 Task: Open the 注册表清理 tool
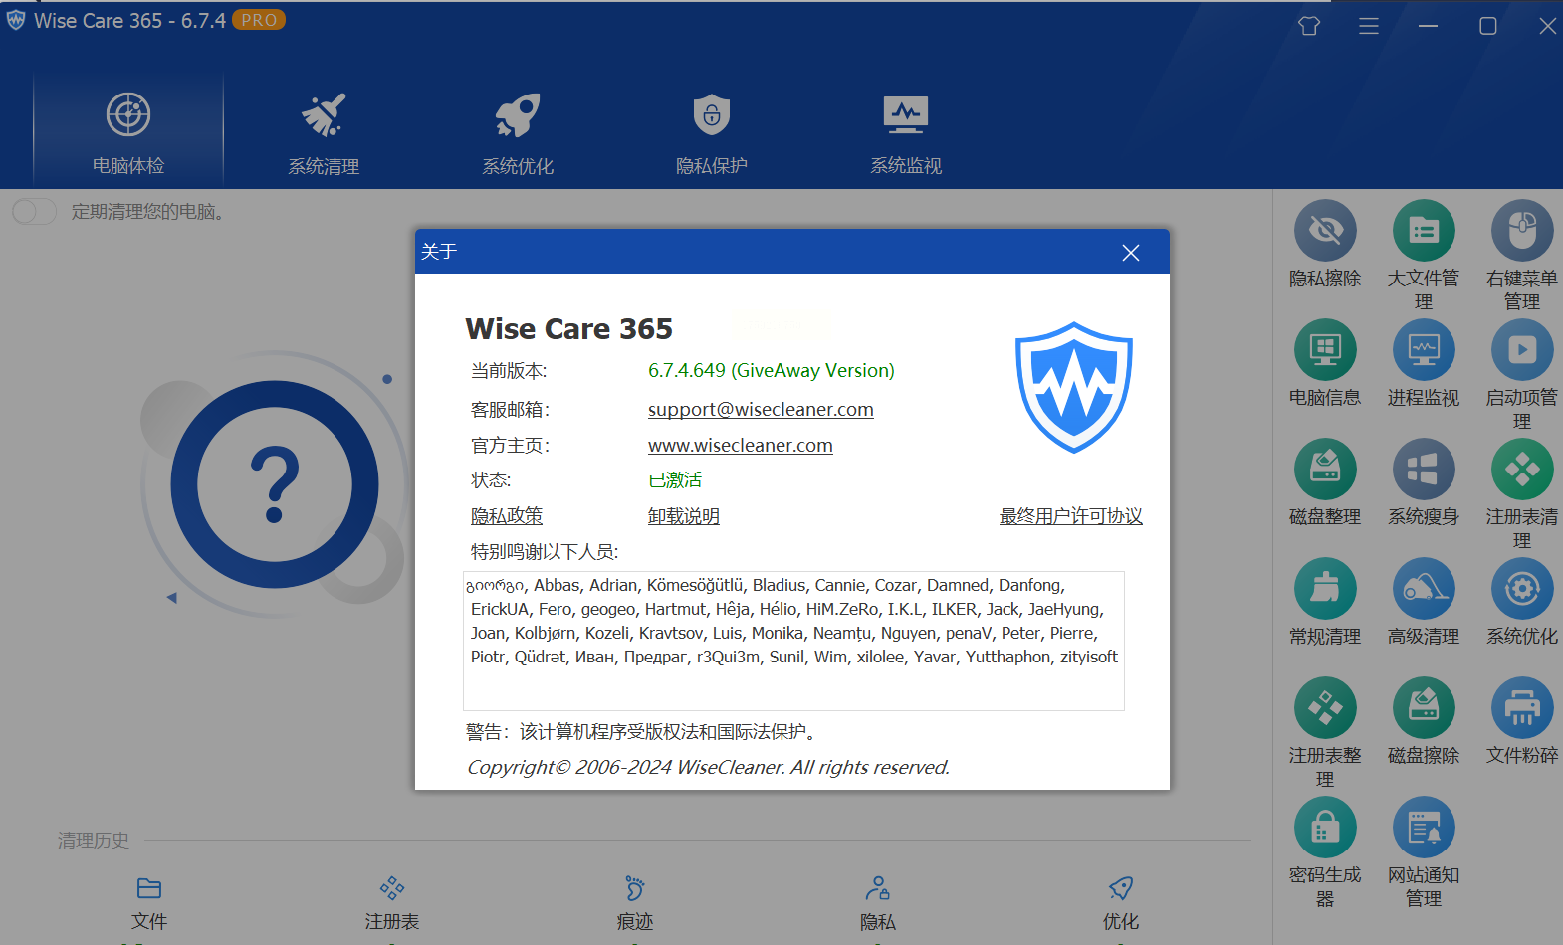point(1522,494)
